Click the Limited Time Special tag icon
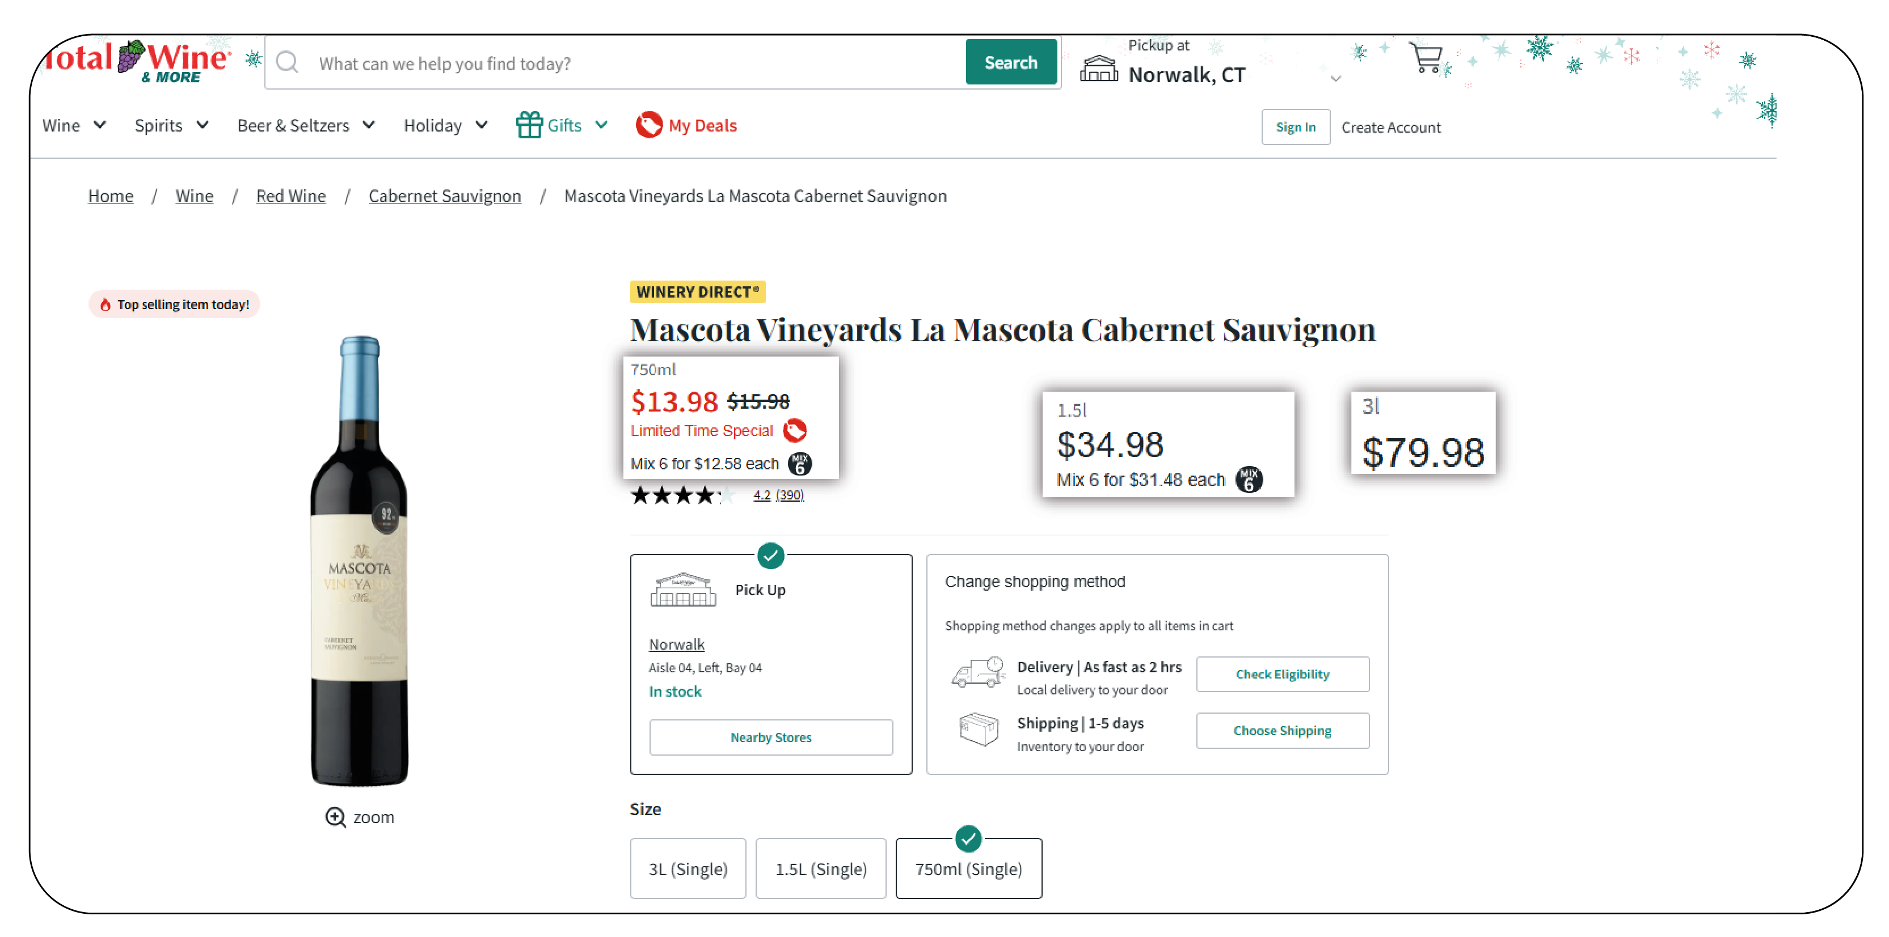This screenshot has width=1889, height=937. pos(794,431)
